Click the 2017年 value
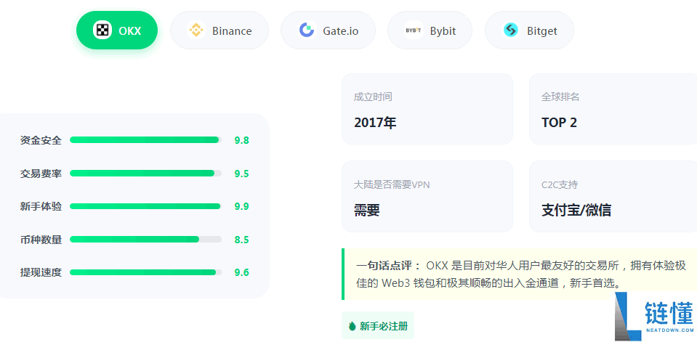 click(375, 123)
